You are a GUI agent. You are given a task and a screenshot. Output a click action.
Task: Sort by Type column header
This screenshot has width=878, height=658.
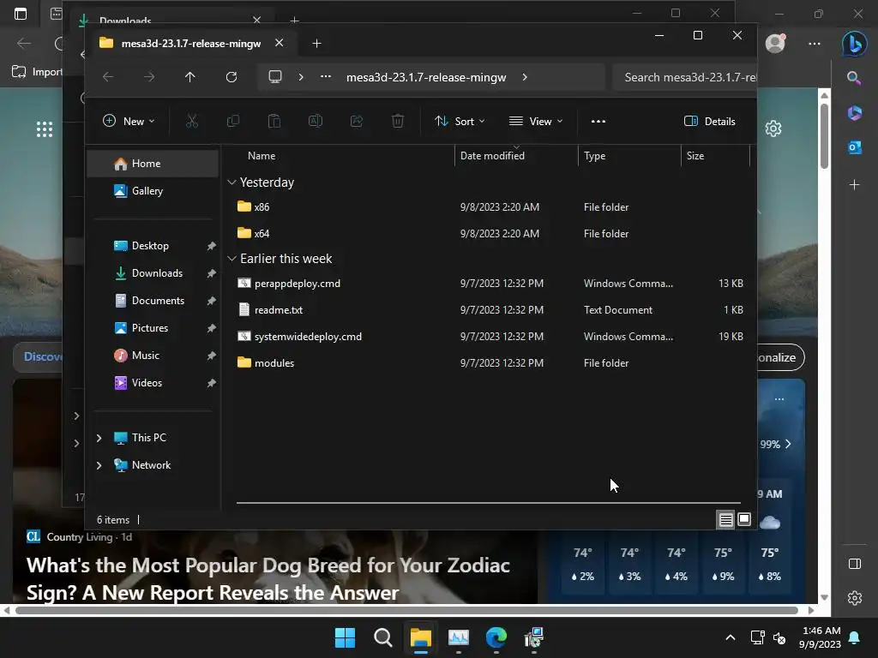tap(595, 156)
